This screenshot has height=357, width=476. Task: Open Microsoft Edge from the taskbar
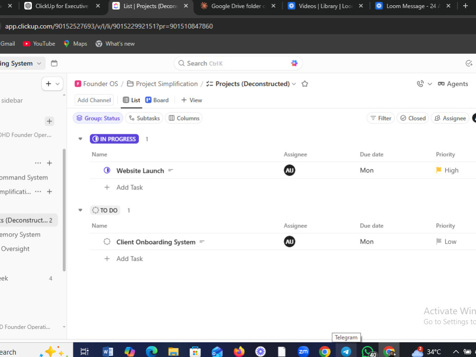[151, 352]
